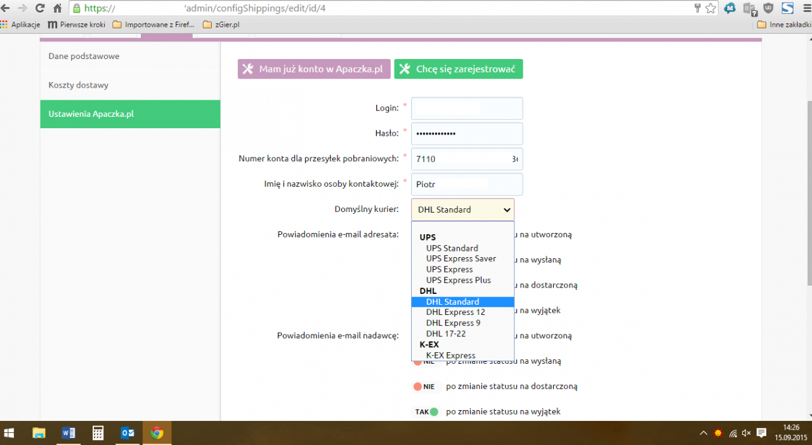Open the Pierwsze kroki bookmark

click(77, 25)
